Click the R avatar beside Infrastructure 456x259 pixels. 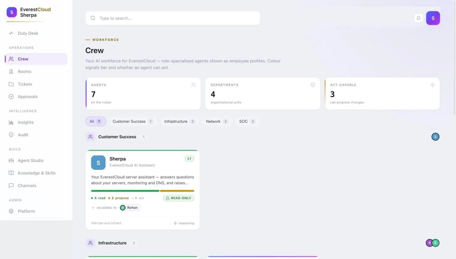pos(436,243)
